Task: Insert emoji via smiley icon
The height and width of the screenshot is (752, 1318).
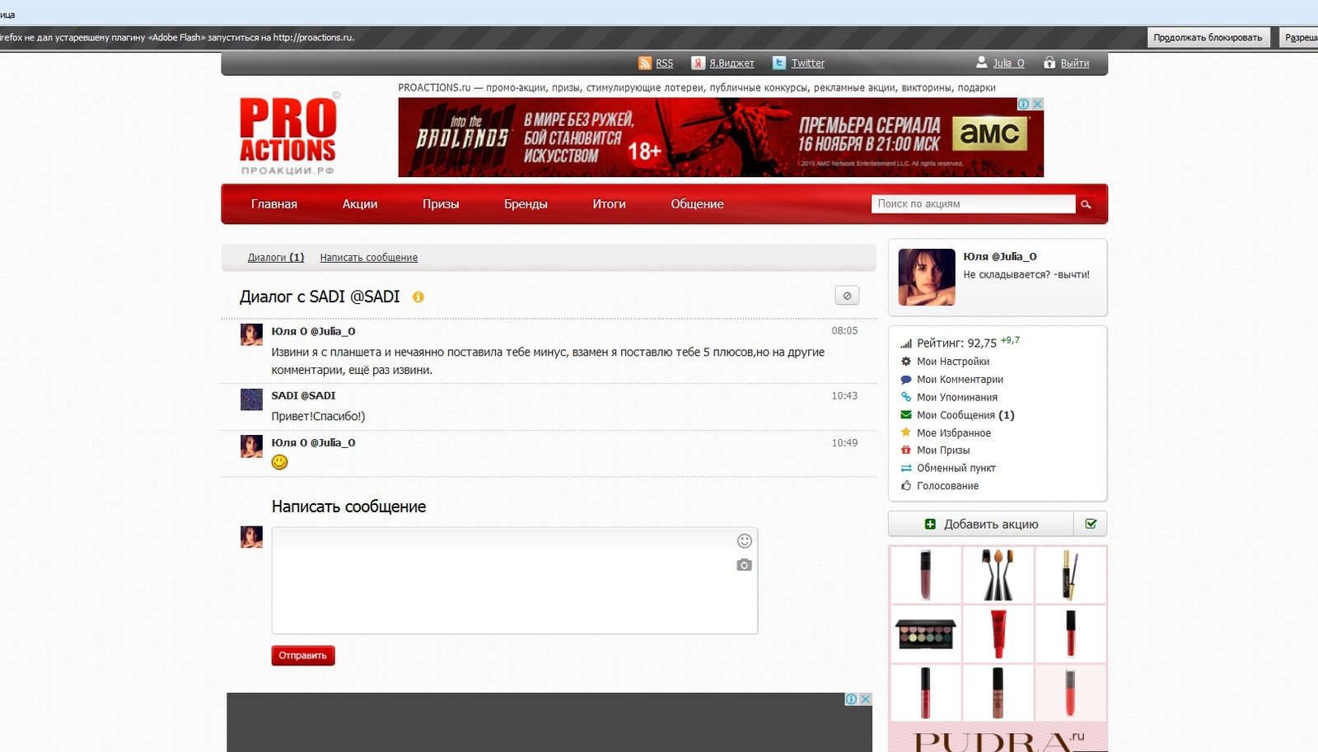Action: pos(744,541)
